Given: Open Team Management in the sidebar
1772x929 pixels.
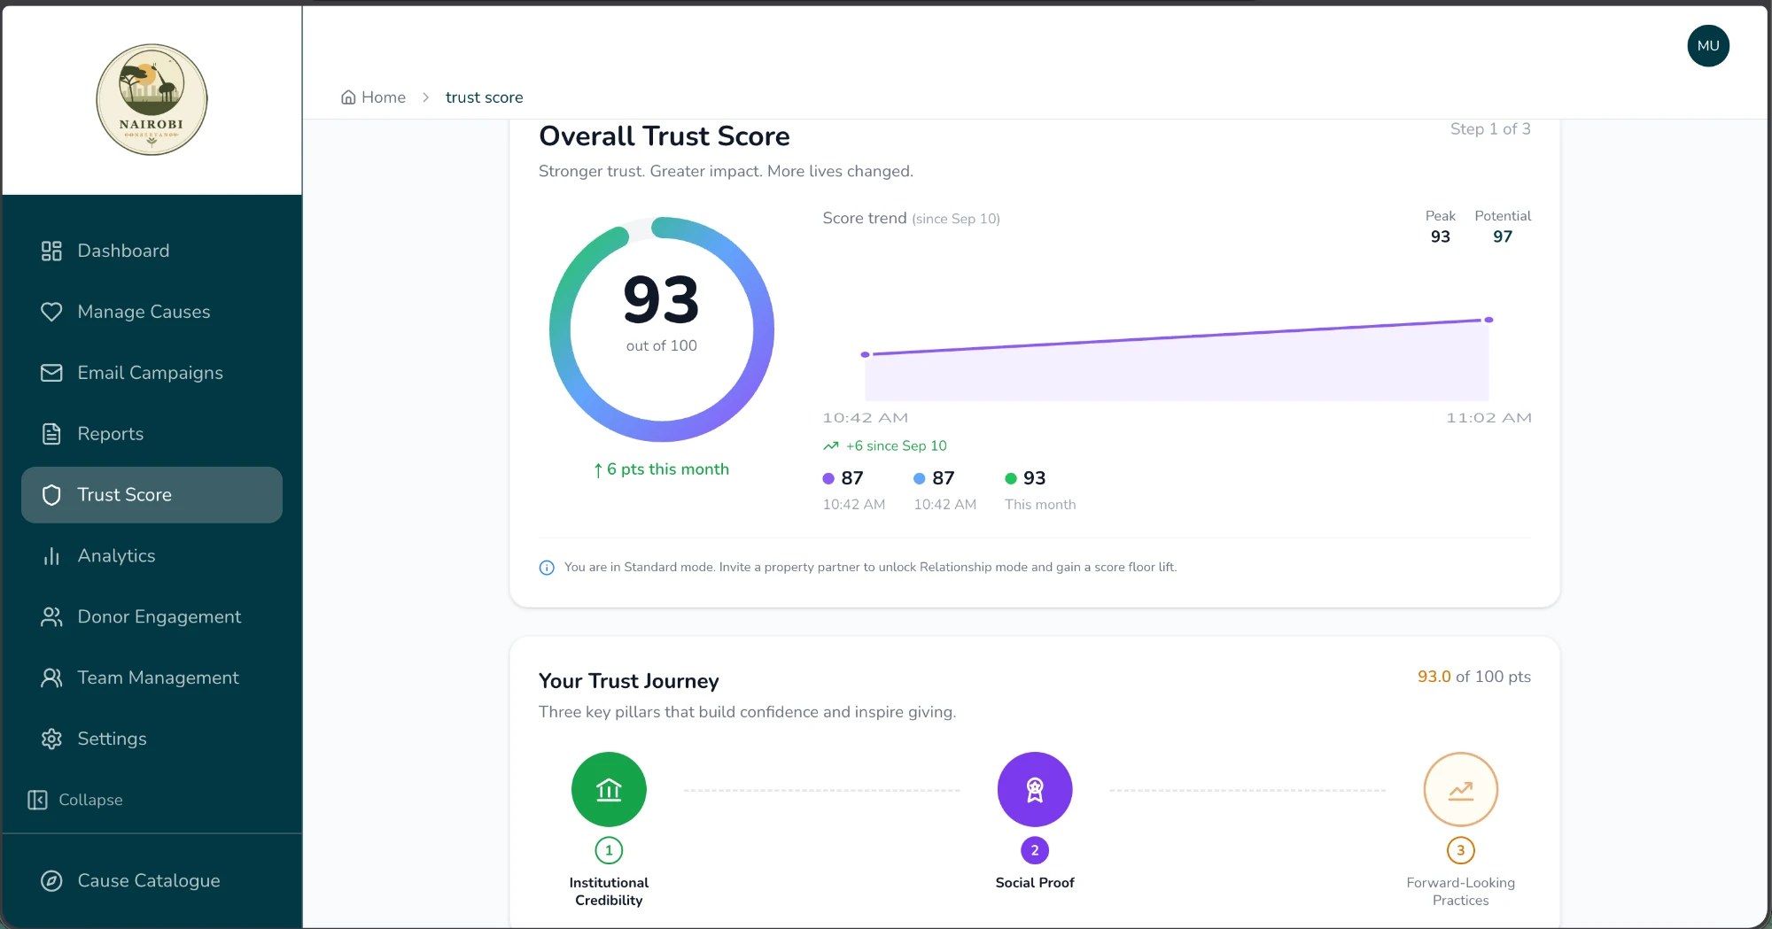Looking at the screenshot, I should coord(152,678).
